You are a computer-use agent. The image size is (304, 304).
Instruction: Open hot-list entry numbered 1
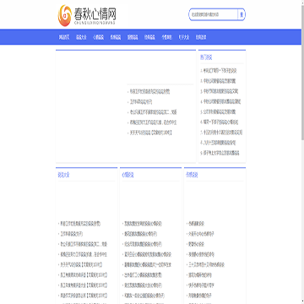tap(219, 70)
